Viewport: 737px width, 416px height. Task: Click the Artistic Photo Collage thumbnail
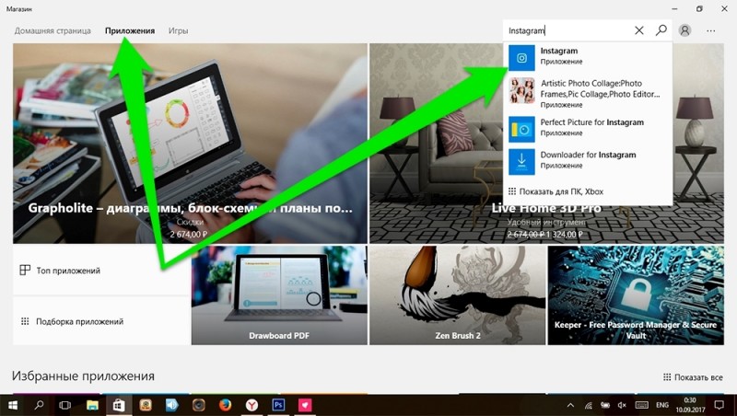pos(521,90)
